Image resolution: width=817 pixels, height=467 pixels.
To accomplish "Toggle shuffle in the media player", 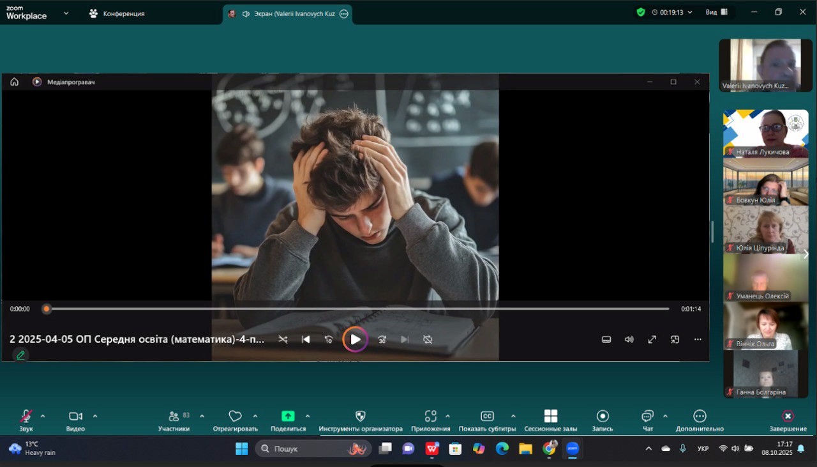I will pyautogui.click(x=283, y=339).
